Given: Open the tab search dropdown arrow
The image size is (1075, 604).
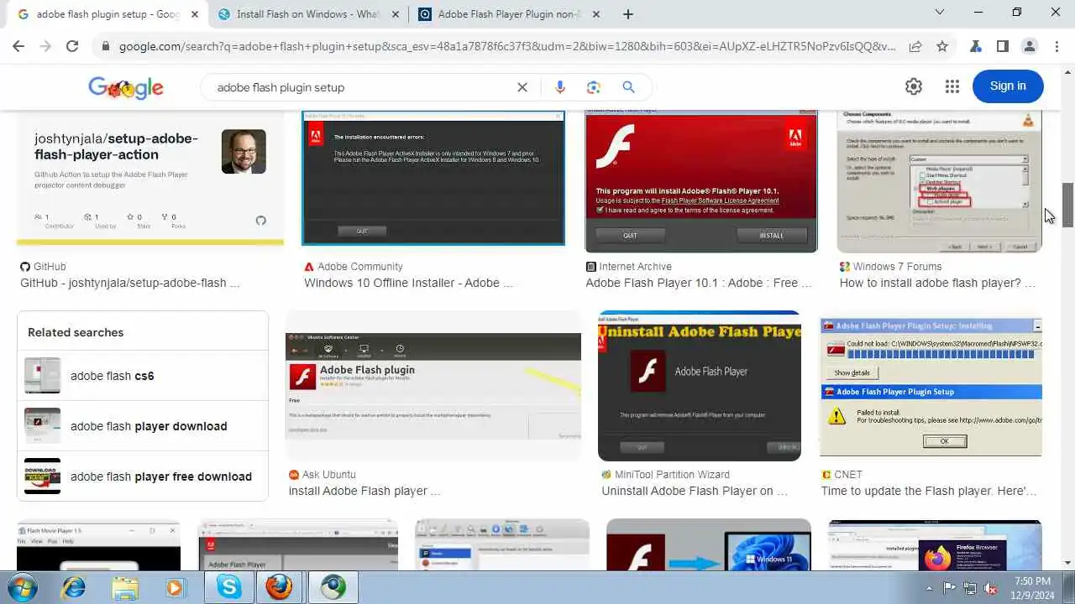Looking at the screenshot, I should 940,12.
